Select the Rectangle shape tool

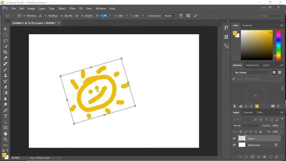click(5, 128)
